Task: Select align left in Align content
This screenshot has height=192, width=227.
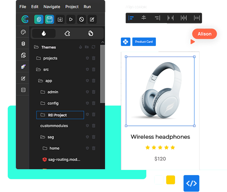Action: coord(131,18)
